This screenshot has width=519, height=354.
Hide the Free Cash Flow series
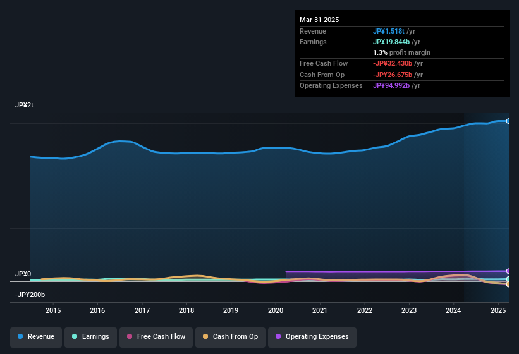pyautogui.click(x=156, y=337)
